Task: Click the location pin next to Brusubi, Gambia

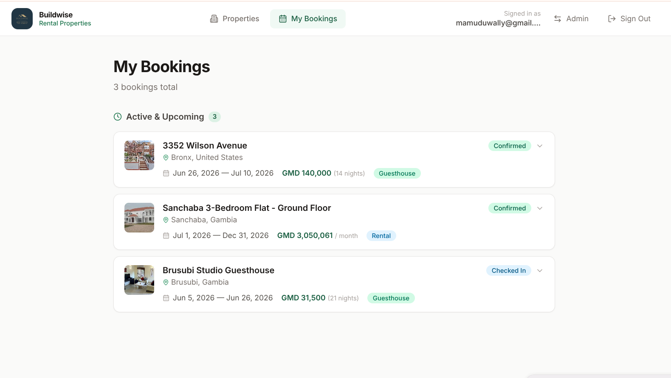Action: pyautogui.click(x=166, y=282)
